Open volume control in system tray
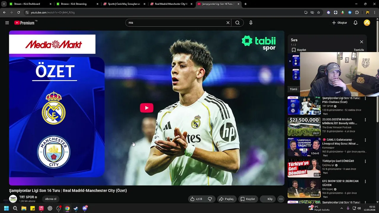The height and width of the screenshot is (213, 379). pos(359,208)
